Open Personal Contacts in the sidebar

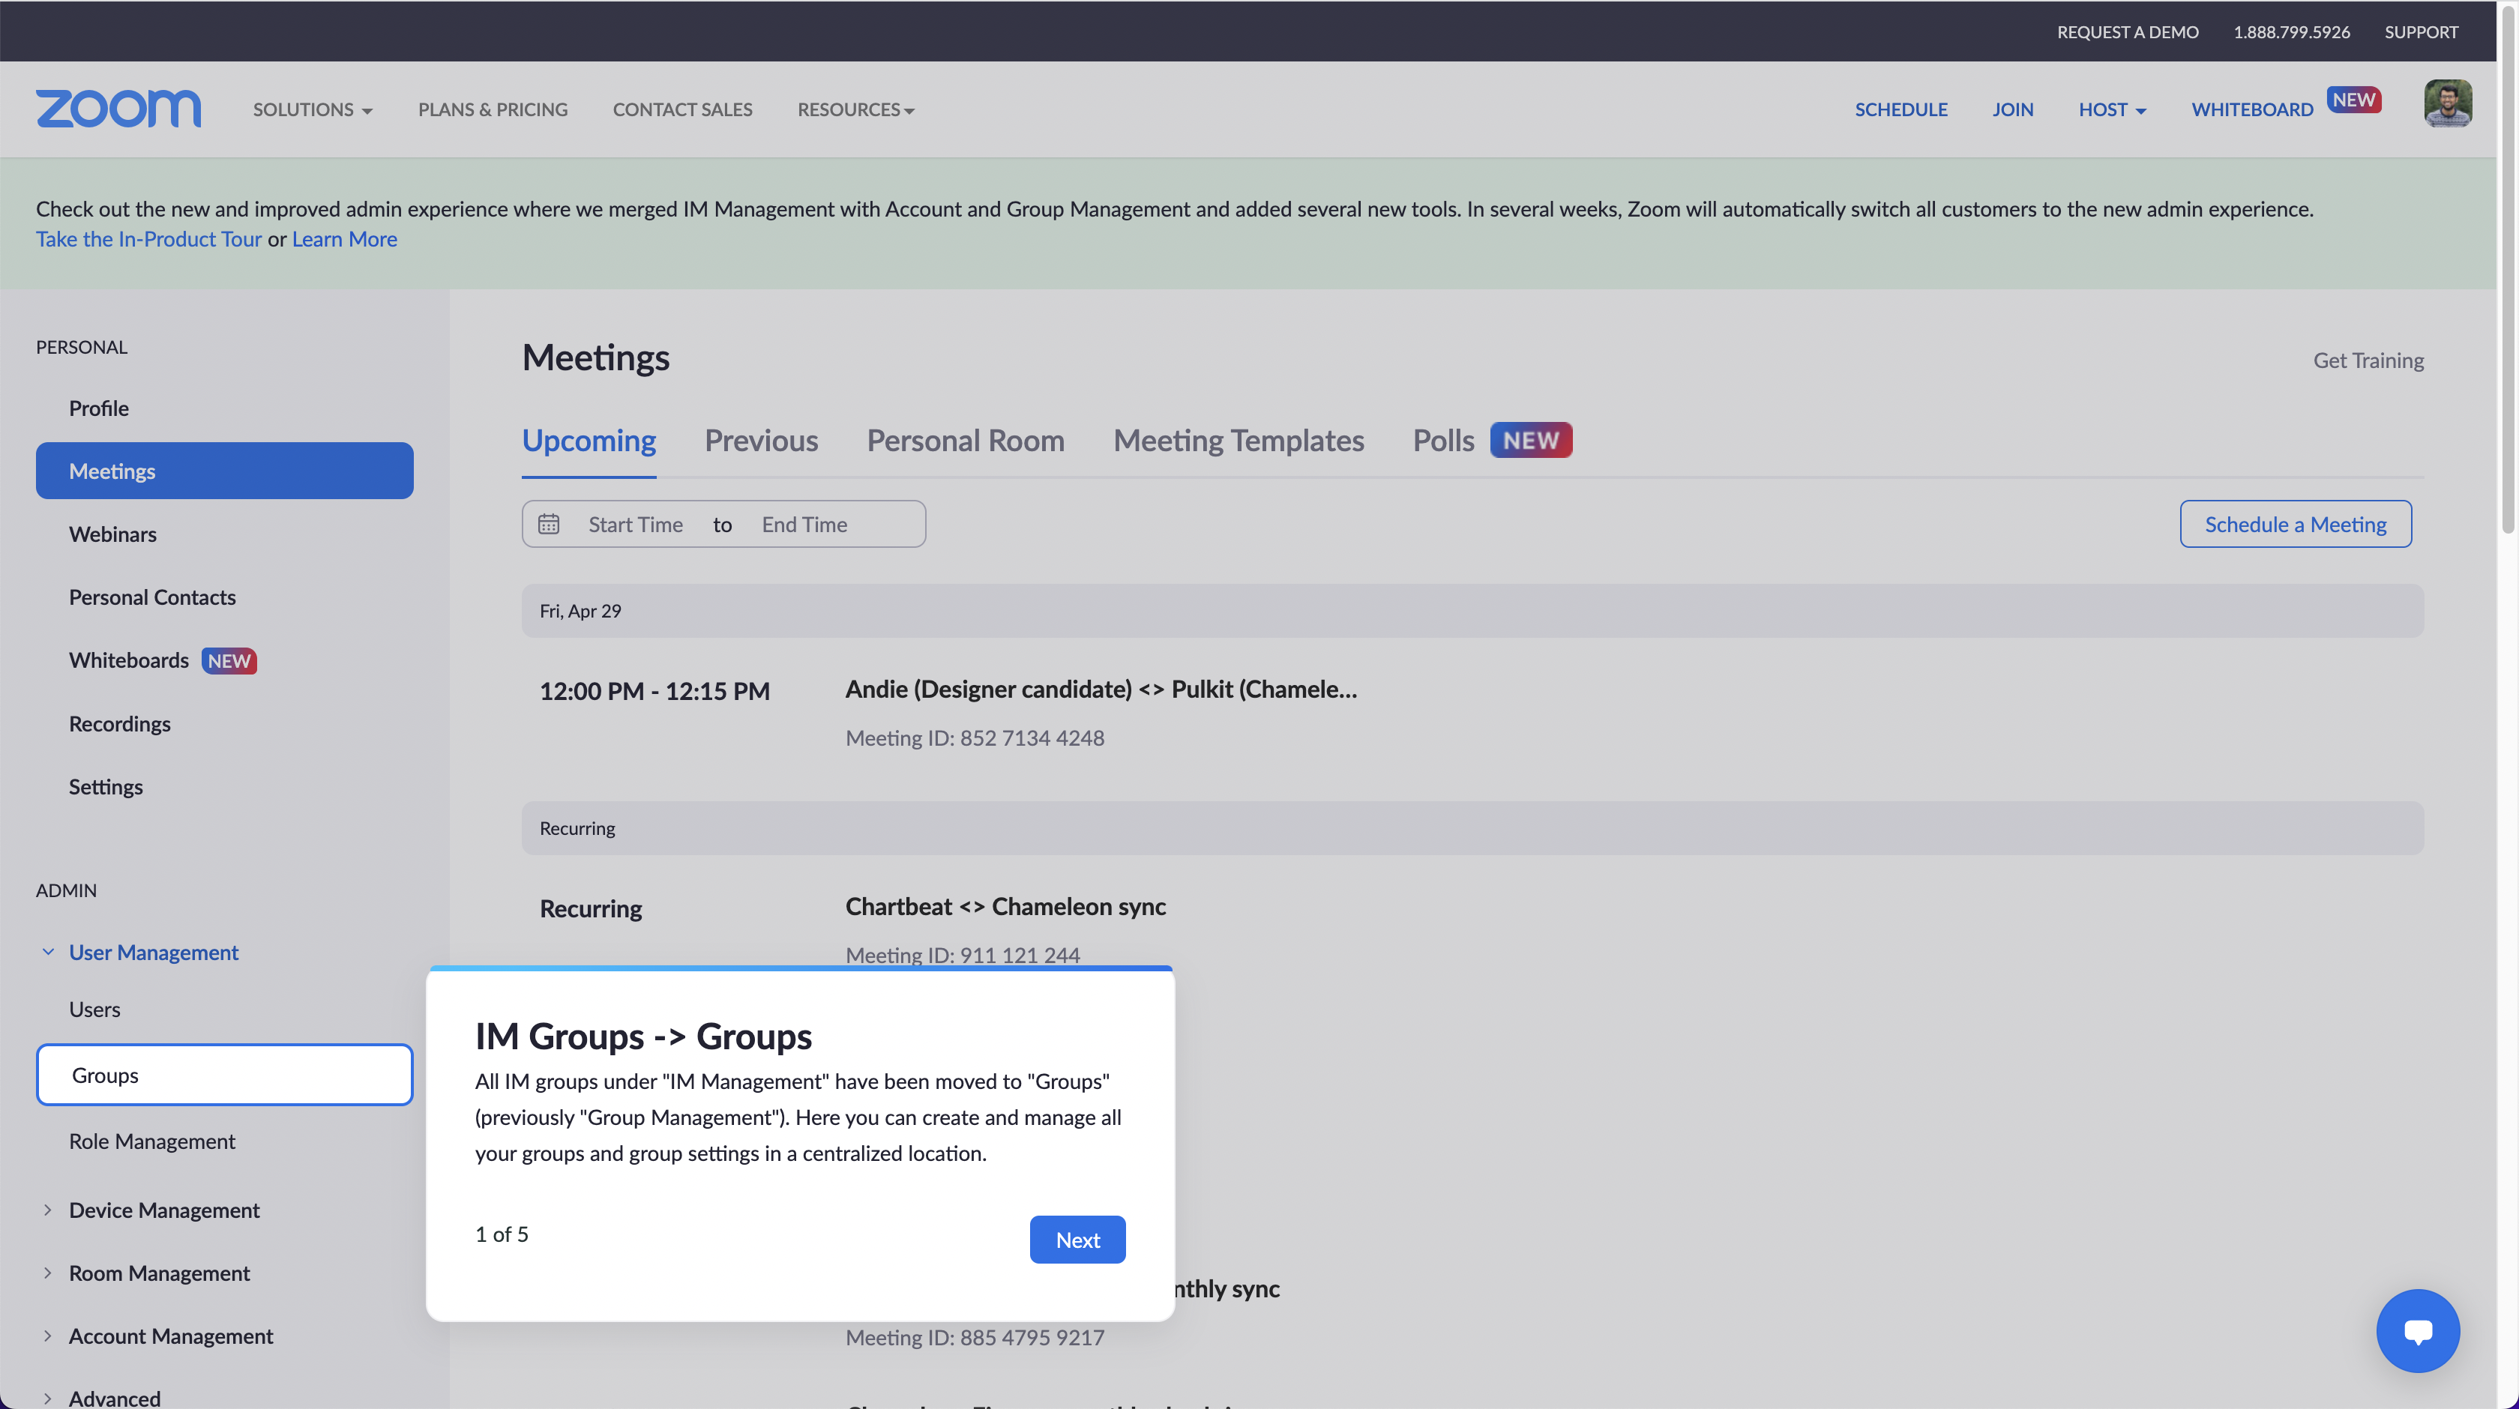152,597
